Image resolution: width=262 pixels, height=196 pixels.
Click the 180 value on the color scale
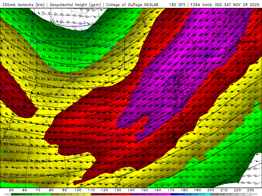[184, 190]
